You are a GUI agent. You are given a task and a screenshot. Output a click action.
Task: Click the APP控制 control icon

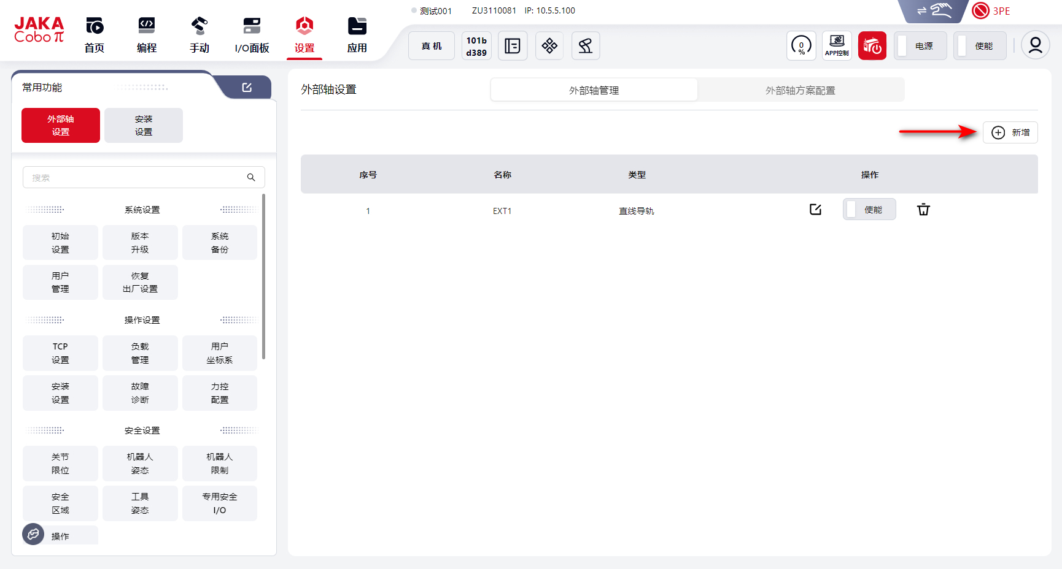click(837, 45)
